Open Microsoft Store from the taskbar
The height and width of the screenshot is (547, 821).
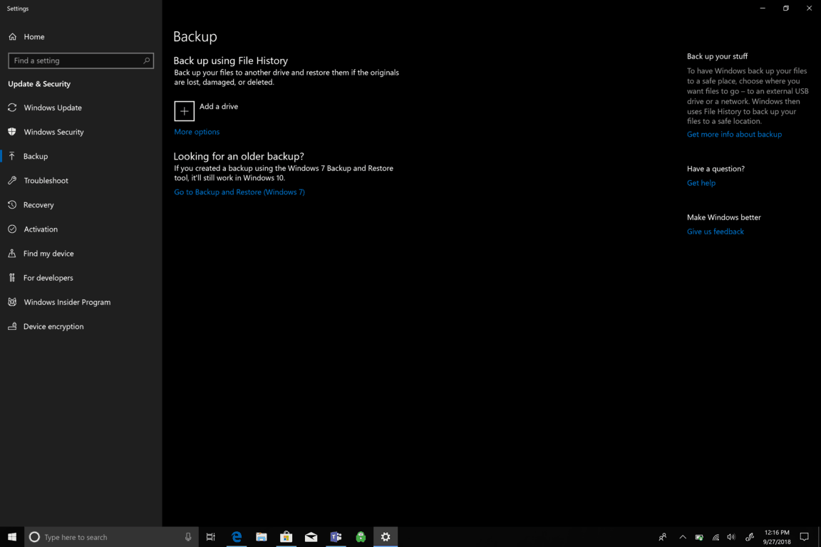click(x=286, y=537)
